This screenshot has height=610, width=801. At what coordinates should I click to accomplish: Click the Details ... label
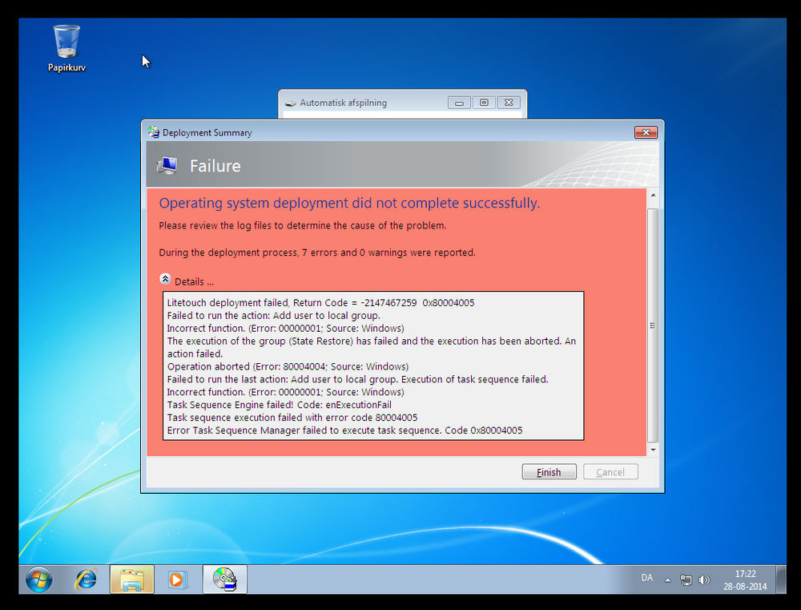[x=194, y=281]
